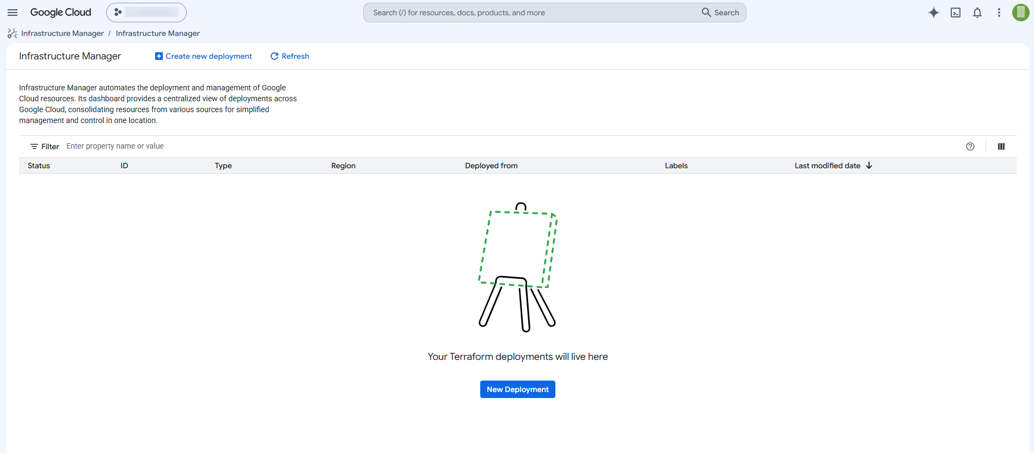Click the Infrastructure Manager product icon in breadcrumb
Screen dimensions: 1034x453
pyautogui.click(x=13, y=33)
